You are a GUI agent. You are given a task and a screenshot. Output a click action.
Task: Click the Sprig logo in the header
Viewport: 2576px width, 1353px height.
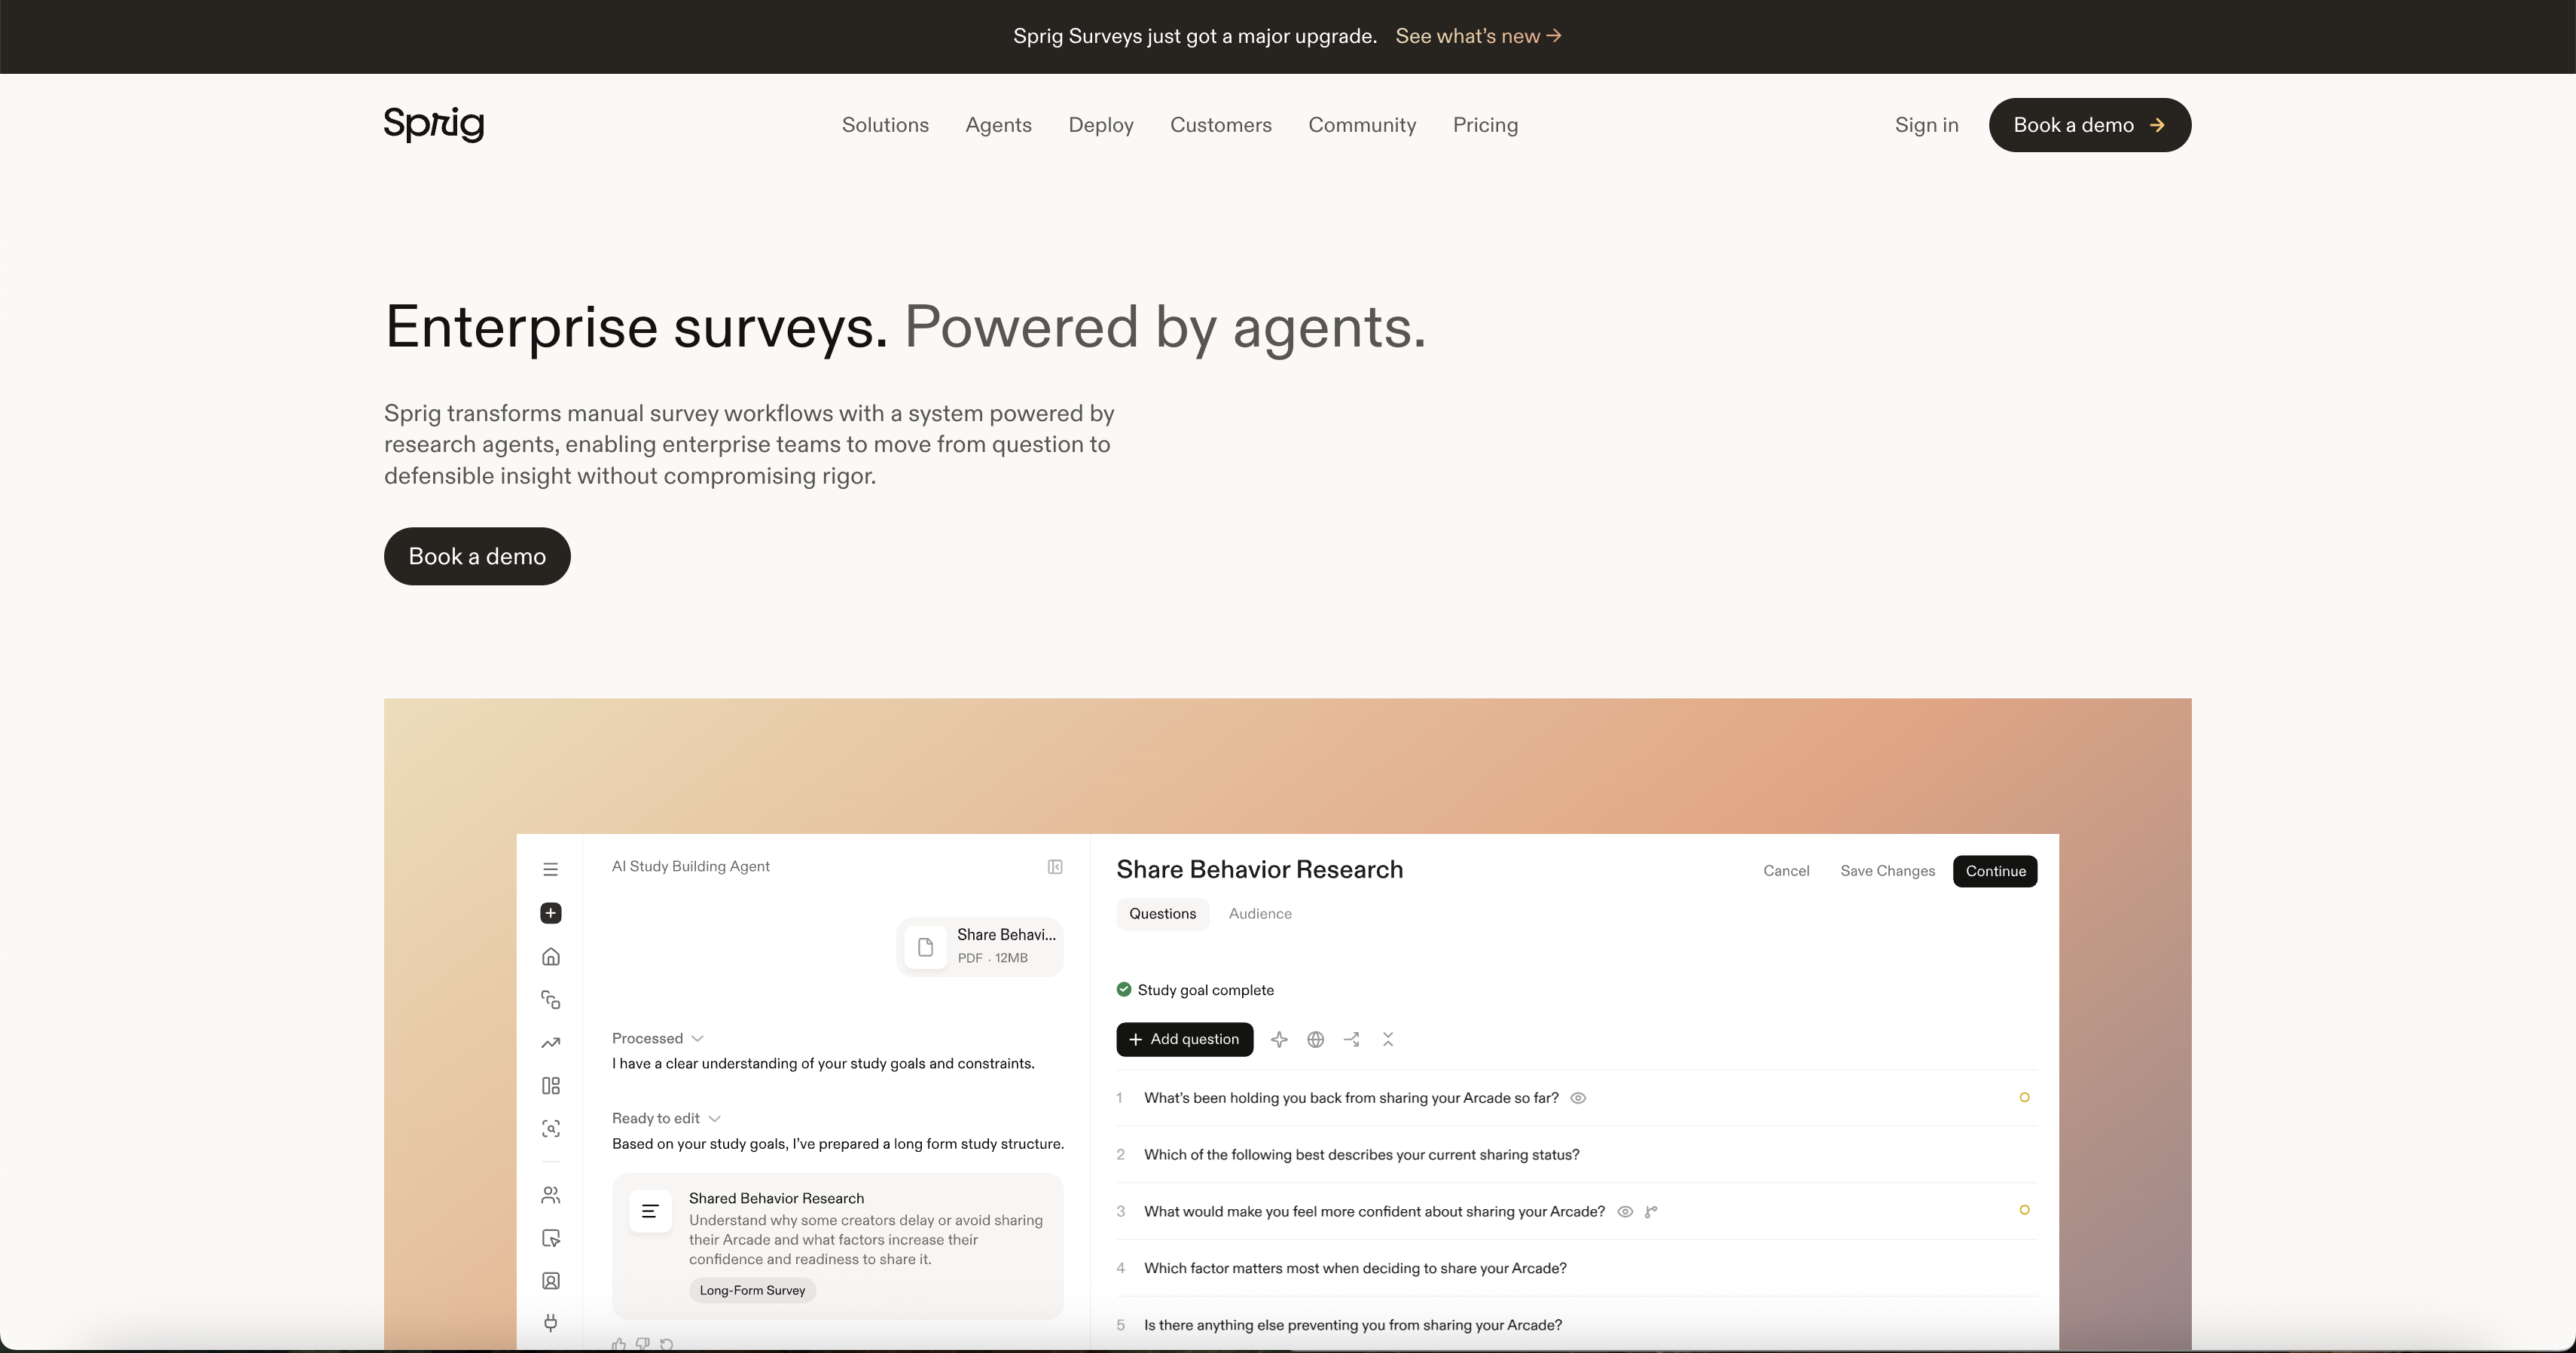[x=434, y=124]
